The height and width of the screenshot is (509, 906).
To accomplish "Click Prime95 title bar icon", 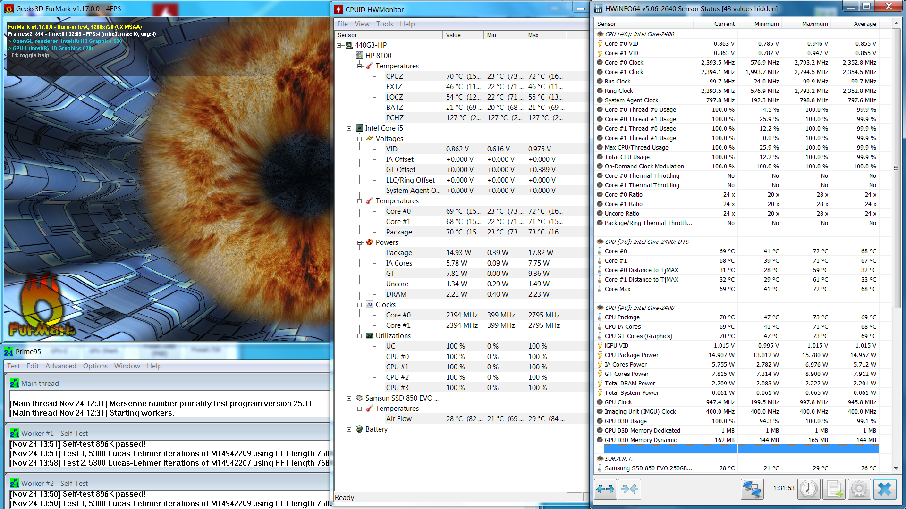I will pyautogui.click(x=8, y=351).
